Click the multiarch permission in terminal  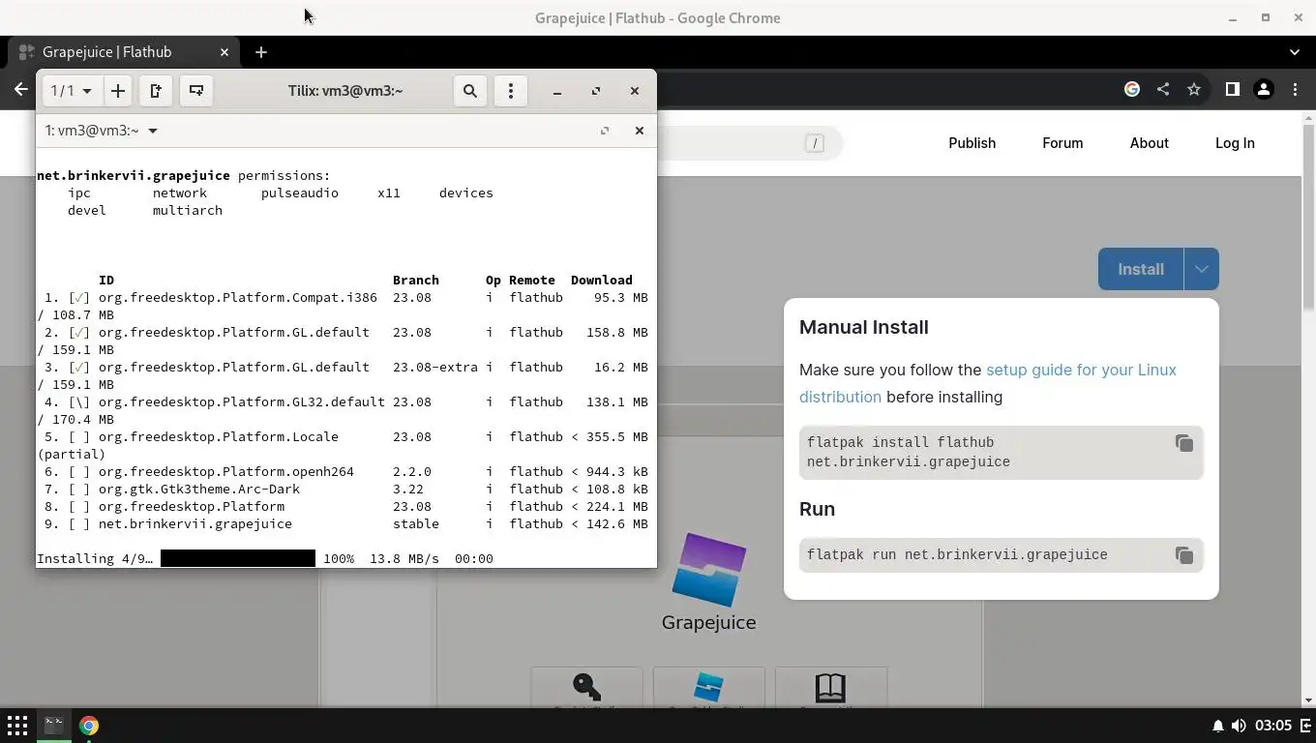(x=188, y=210)
